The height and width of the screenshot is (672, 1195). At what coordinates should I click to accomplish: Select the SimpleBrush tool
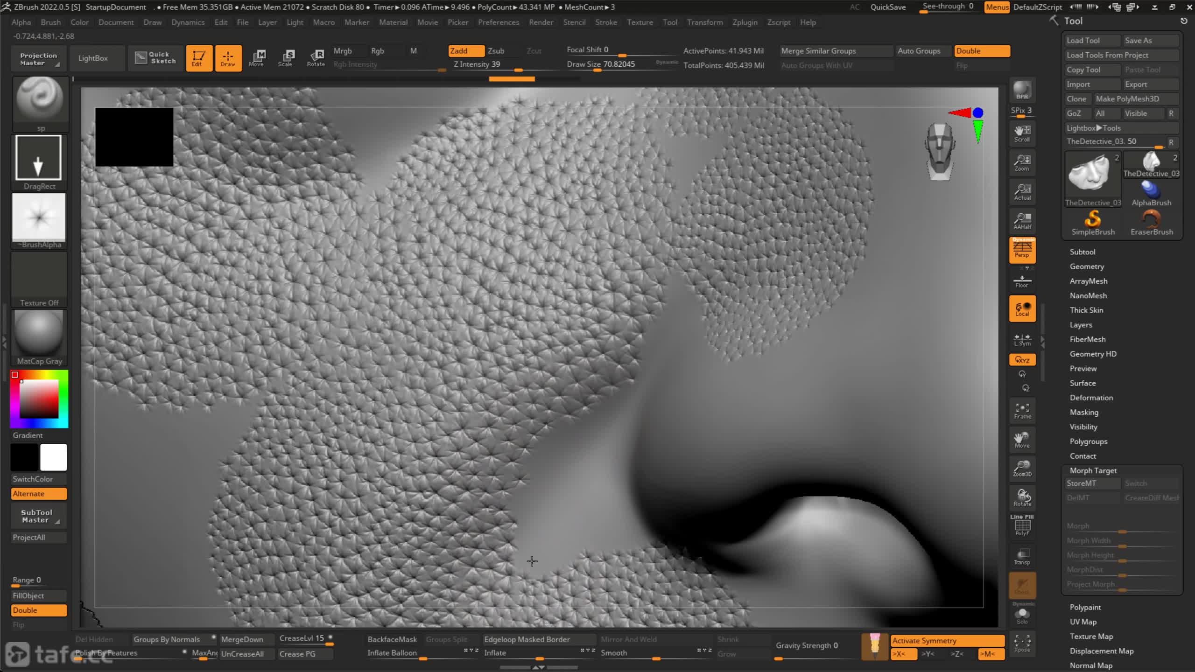pyautogui.click(x=1093, y=223)
